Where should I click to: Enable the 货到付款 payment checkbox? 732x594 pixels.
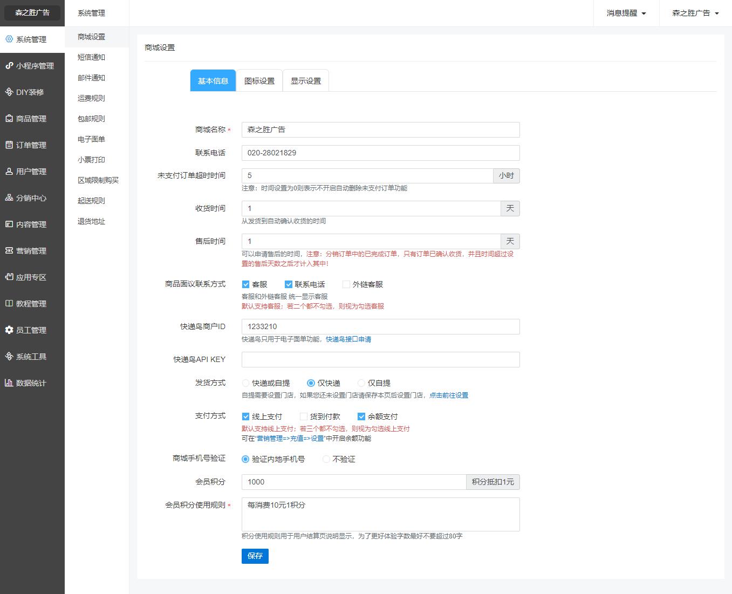(x=304, y=417)
